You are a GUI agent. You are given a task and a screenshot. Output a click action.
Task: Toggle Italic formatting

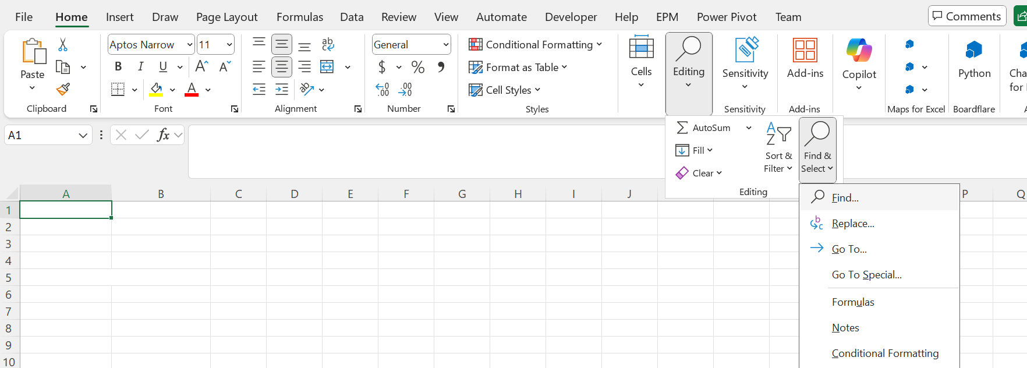[140, 67]
